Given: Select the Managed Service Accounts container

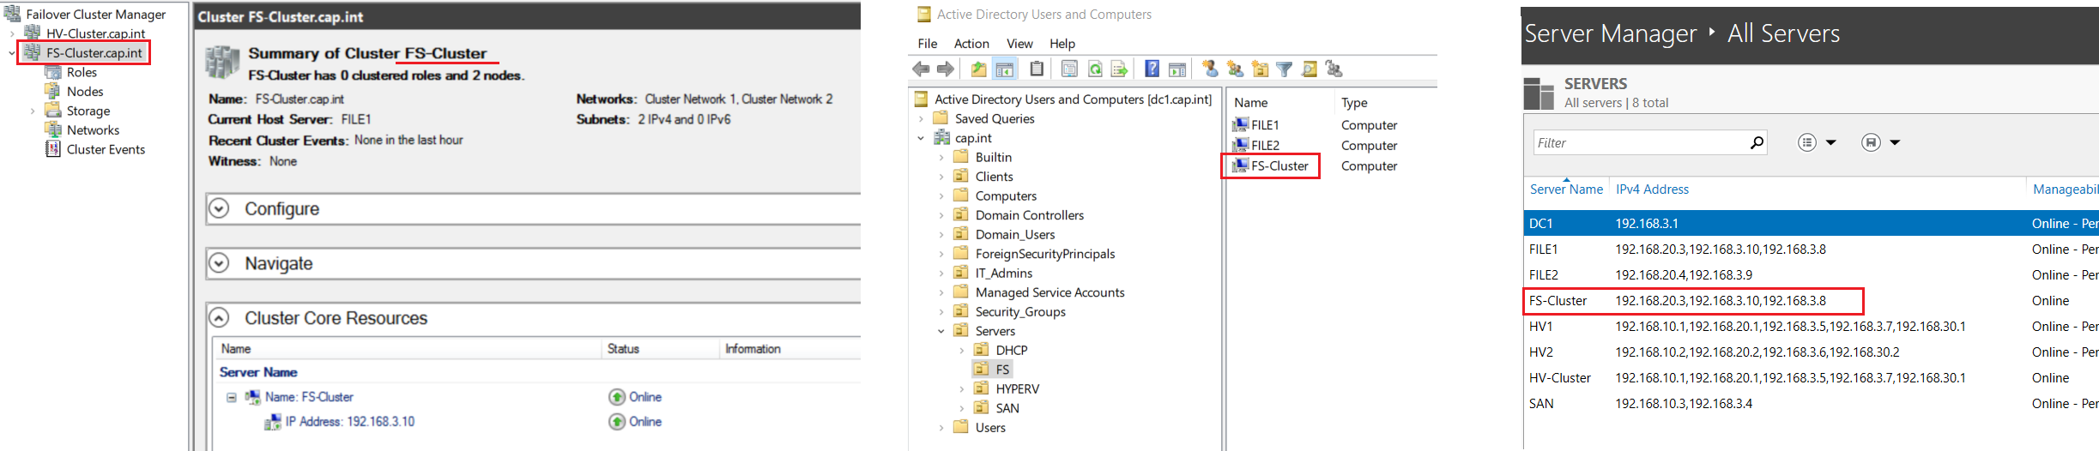Looking at the screenshot, I should pos(1049,292).
